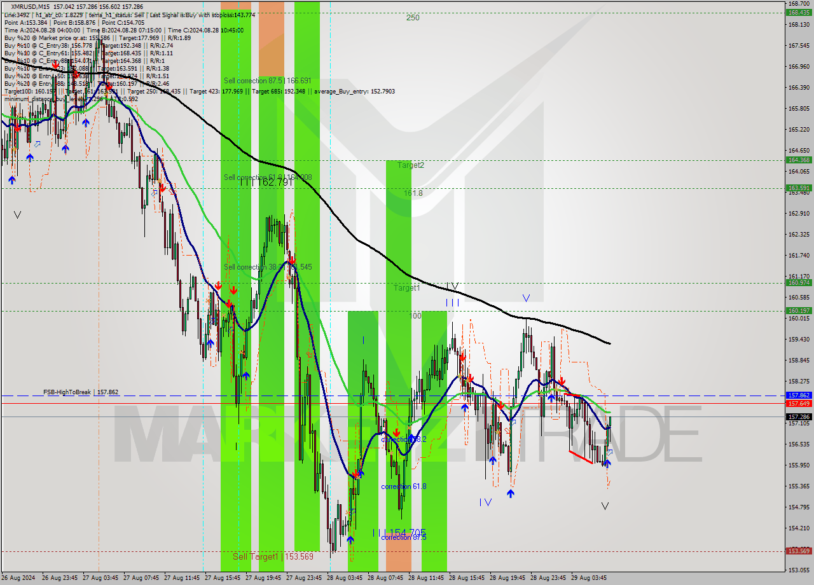The height and width of the screenshot is (585, 814).
Task: Click the '154.210' price axis value
Action: [799, 528]
